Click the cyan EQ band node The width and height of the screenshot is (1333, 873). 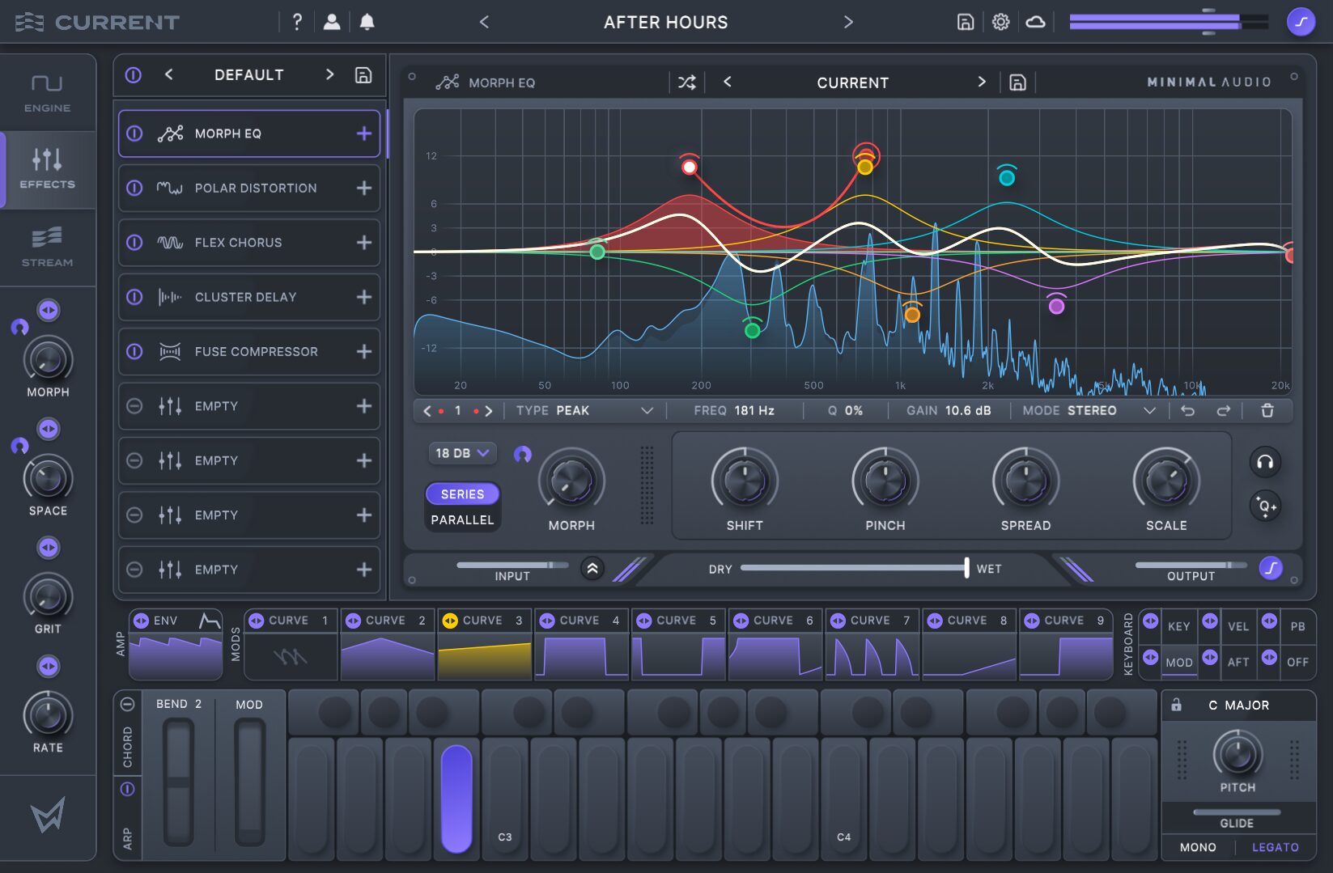(x=1006, y=177)
